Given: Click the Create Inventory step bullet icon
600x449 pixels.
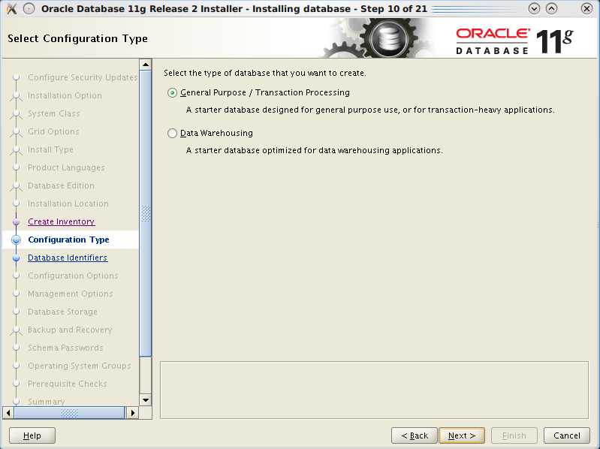Looking at the screenshot, I should tap(16, 221).
